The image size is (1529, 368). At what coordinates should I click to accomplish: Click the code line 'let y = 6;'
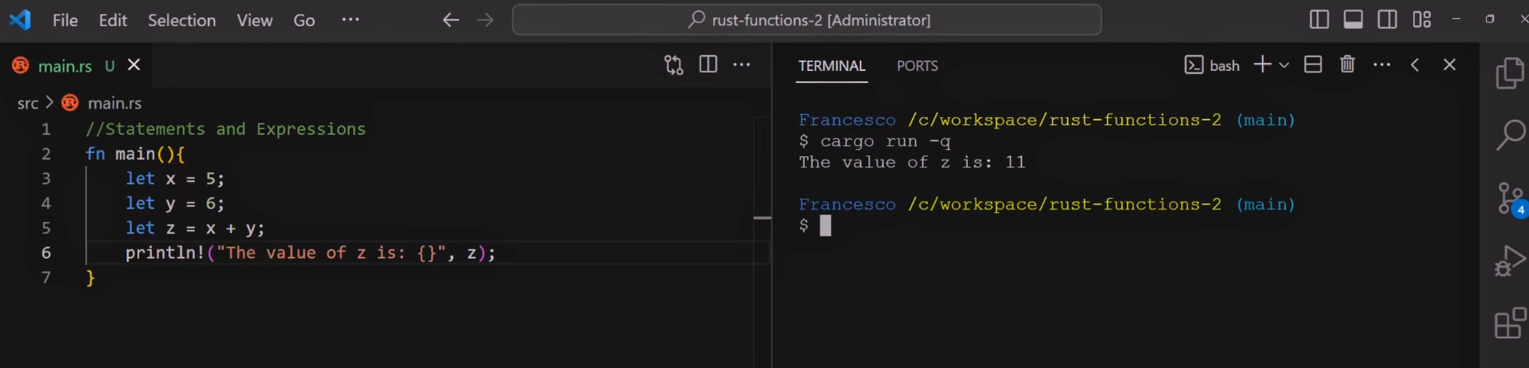(174, 203)
